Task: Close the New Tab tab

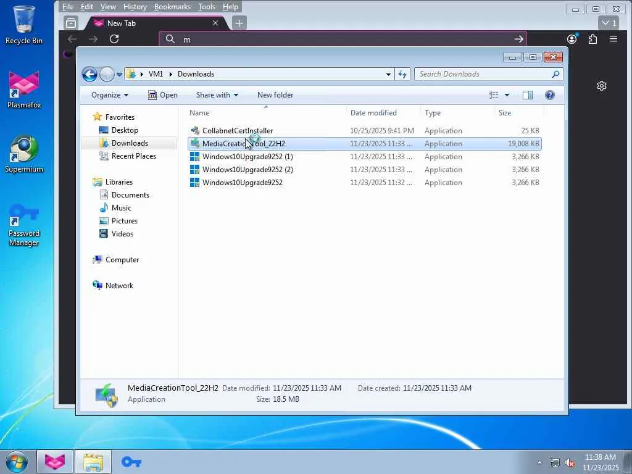Action: point(215,23)
